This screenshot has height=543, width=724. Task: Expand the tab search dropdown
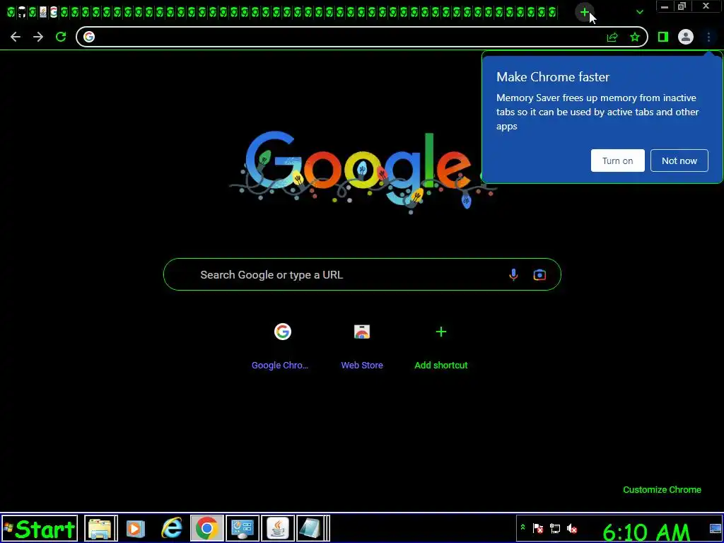tap(639, 12)
